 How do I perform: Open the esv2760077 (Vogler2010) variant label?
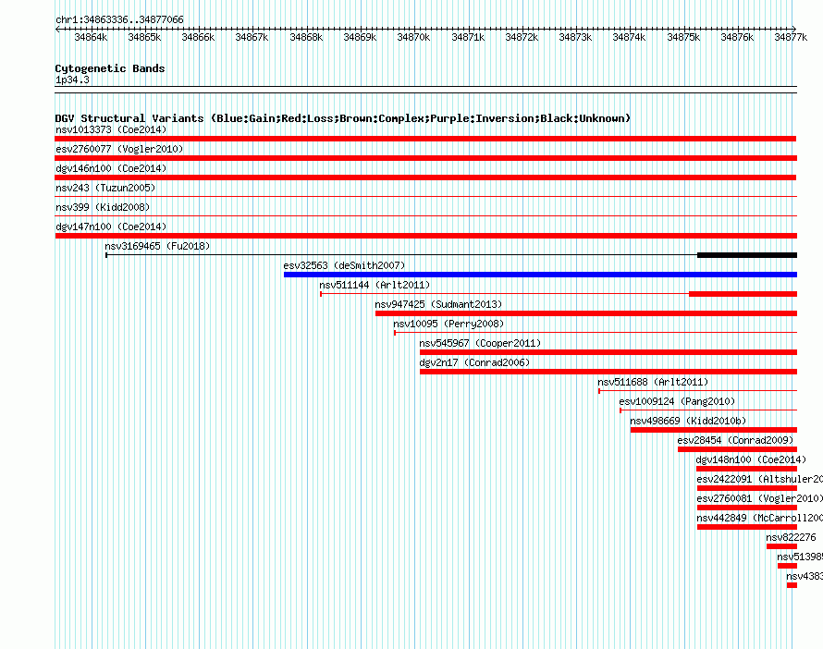(x=119, y=149)
